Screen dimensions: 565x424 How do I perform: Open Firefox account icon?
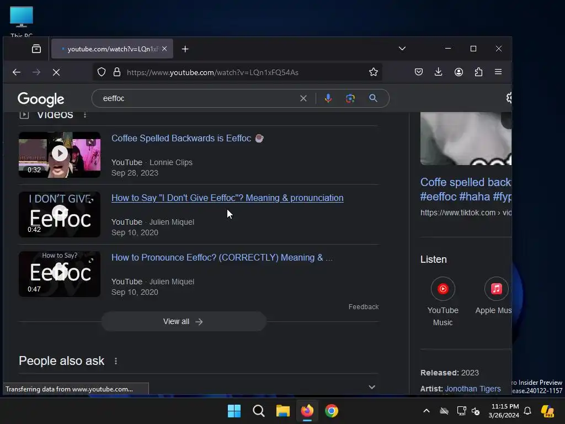coord(459,72)
